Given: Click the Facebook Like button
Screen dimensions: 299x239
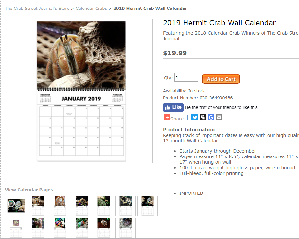Looking at the screenshot, I should (173, 107).
